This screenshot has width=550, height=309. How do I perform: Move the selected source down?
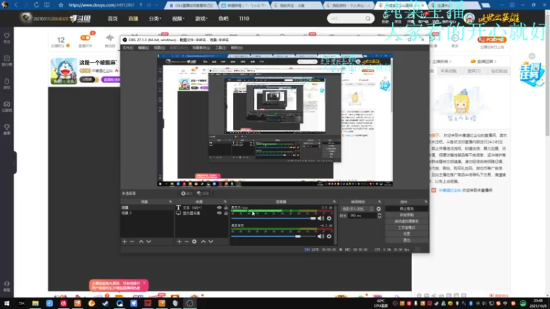pos(211,242)
